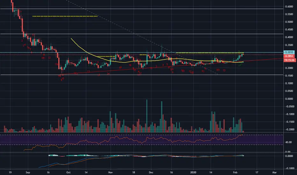Click the 0.0500 price axis label
This screenshot has height=175, width=297.
(289, 91)
